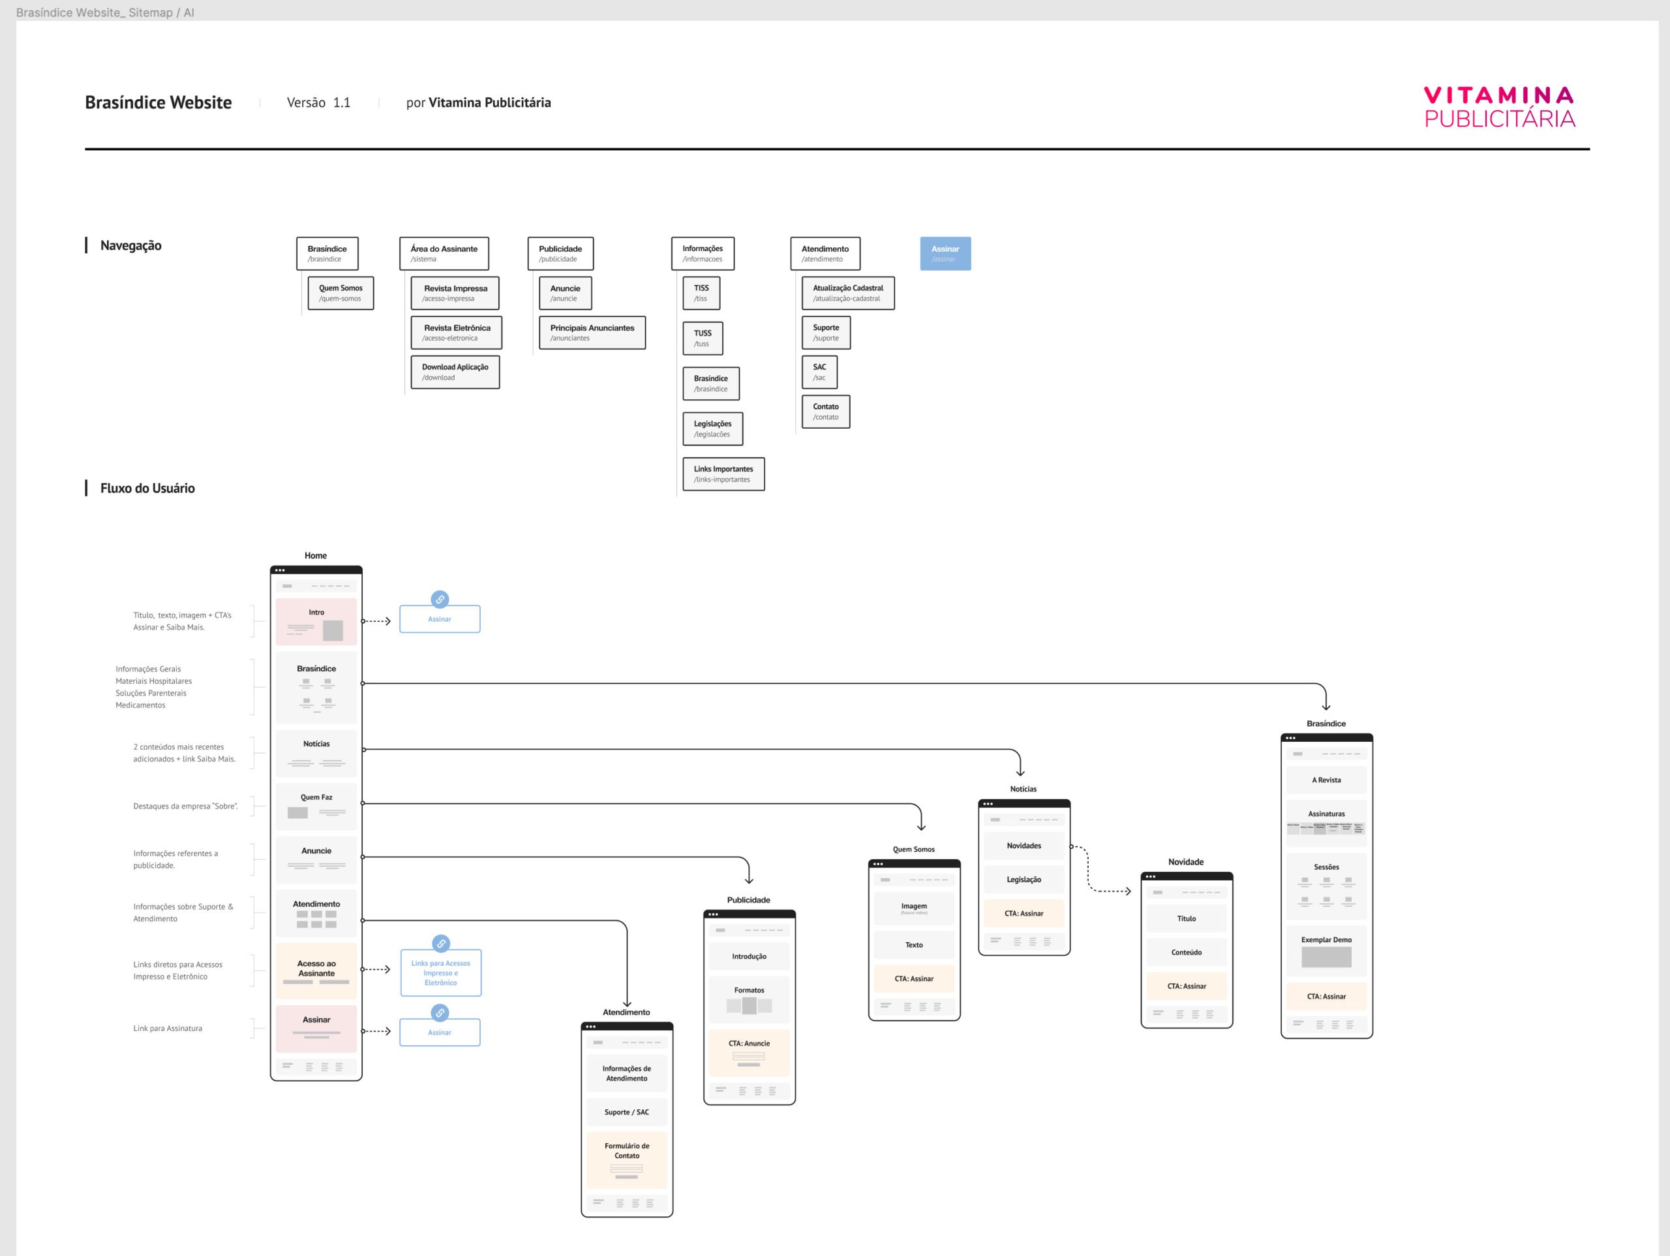Click the link icon above the Intro Assinar box
The image size is (1670, 1256).
(x=440, y=600)
